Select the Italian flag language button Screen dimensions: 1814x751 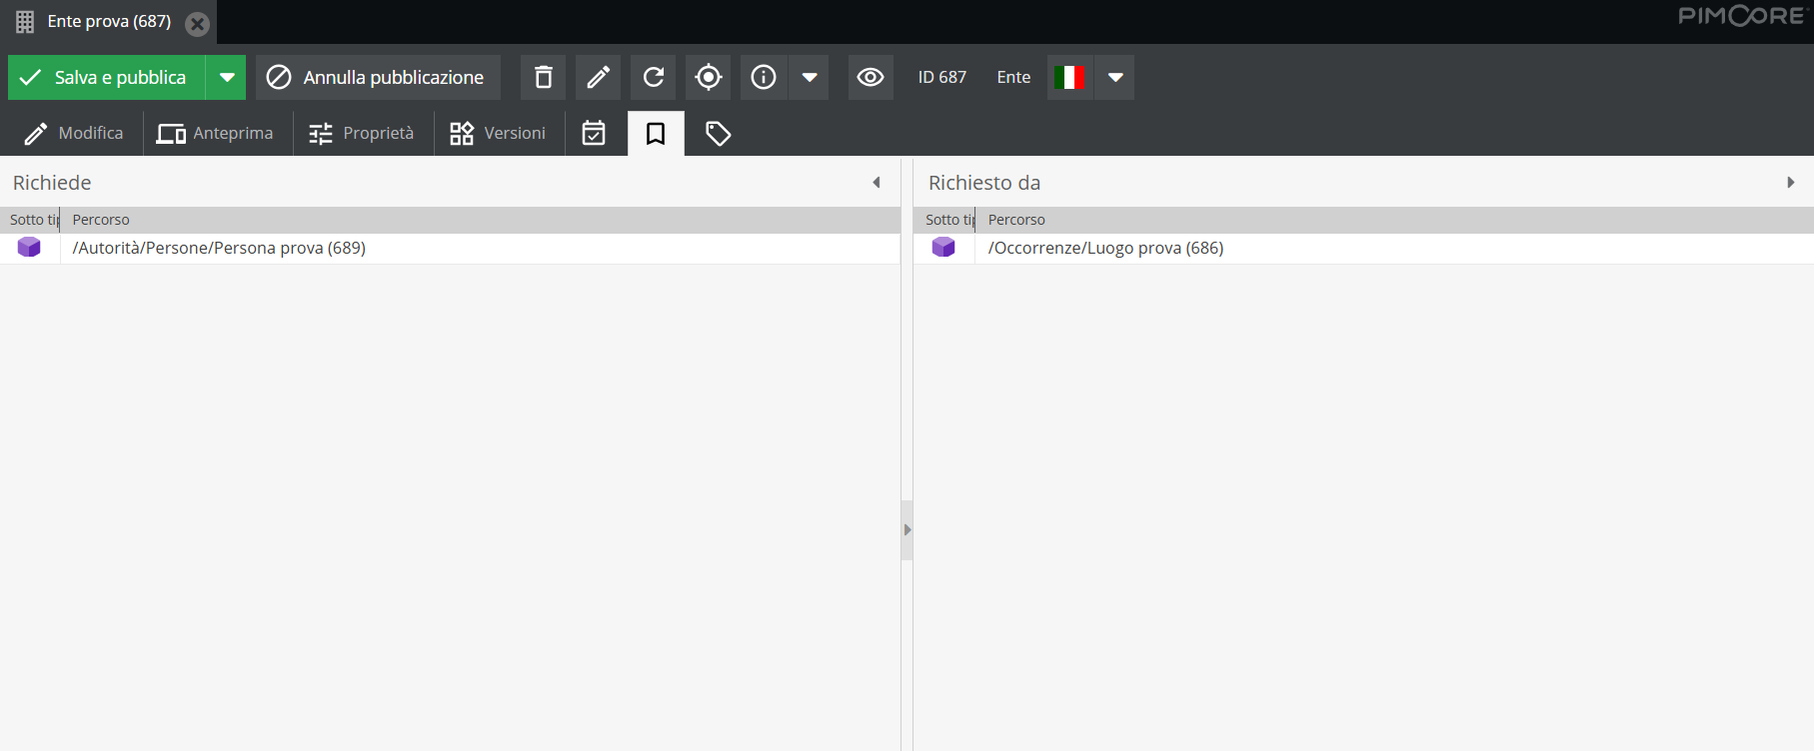point(1069,77)
